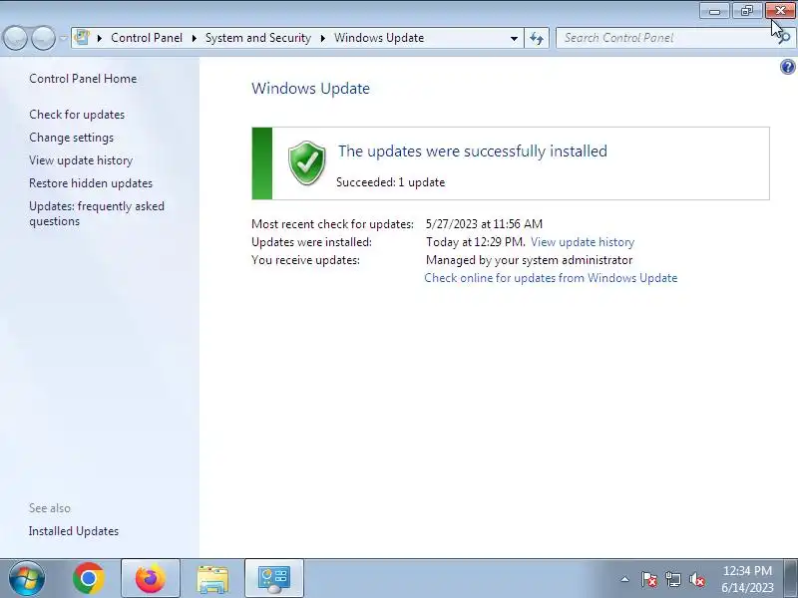Click the Forward navigation arrow button

coord(43,38)
